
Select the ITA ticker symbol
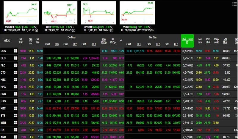2,130
